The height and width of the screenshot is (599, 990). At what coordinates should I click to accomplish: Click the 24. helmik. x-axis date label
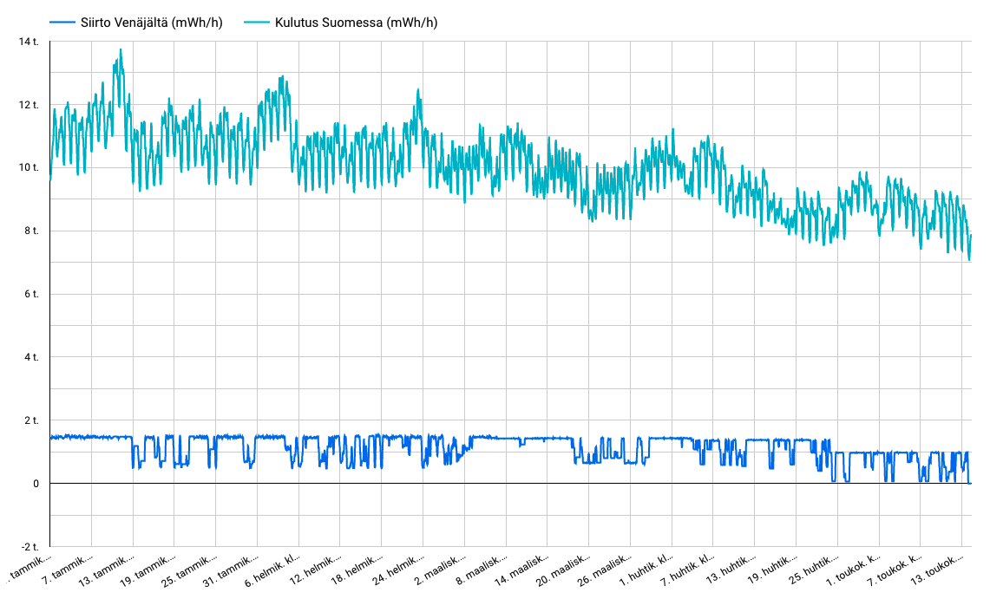tap(397, 570)
